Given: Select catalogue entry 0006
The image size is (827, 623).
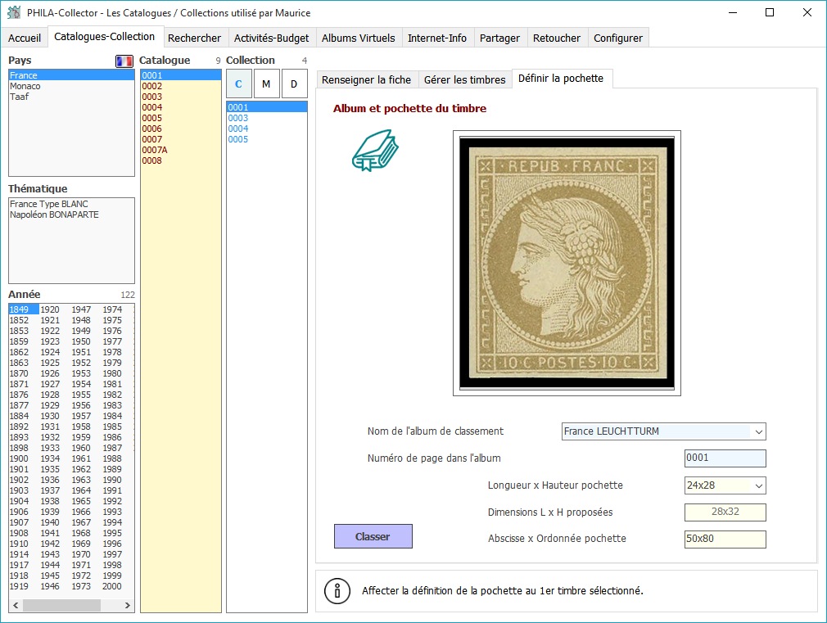Looking at the screenshot, I should tap(180, 129).
